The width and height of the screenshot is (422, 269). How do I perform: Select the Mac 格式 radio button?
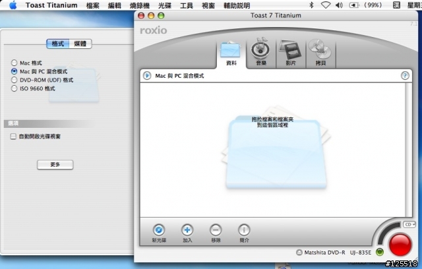(14, 63)
